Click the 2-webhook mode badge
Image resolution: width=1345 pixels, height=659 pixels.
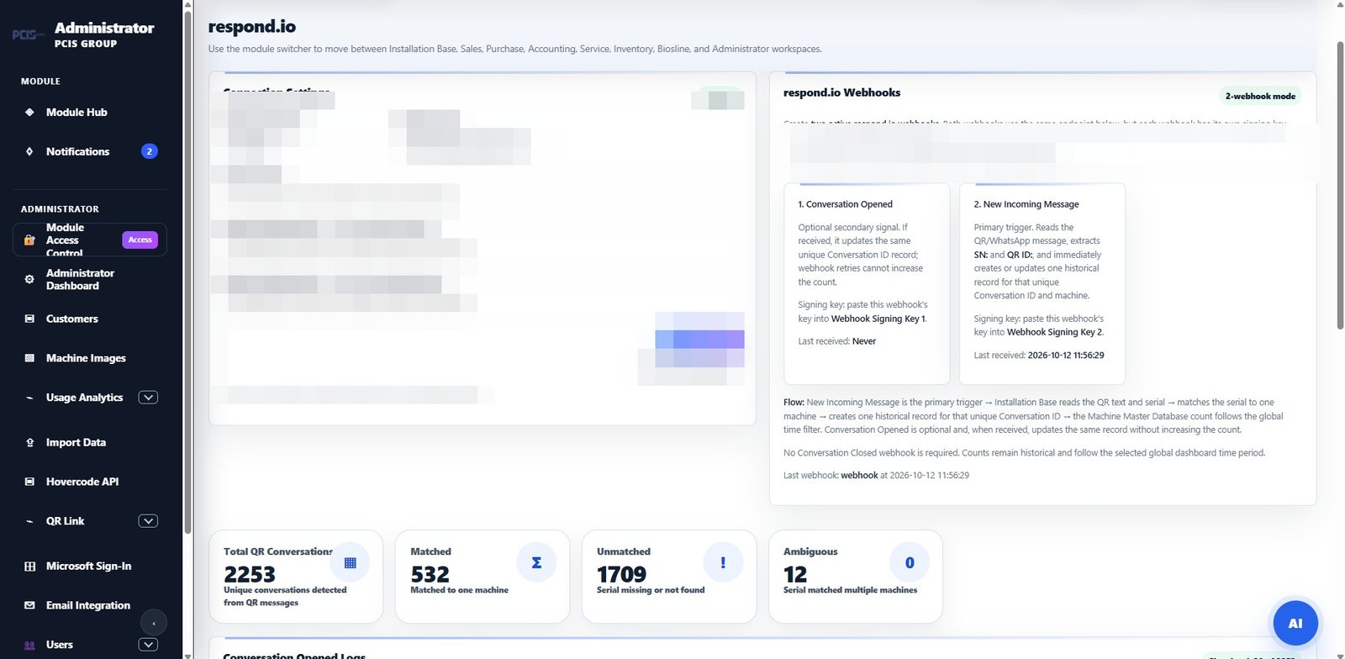point(1260,96)
